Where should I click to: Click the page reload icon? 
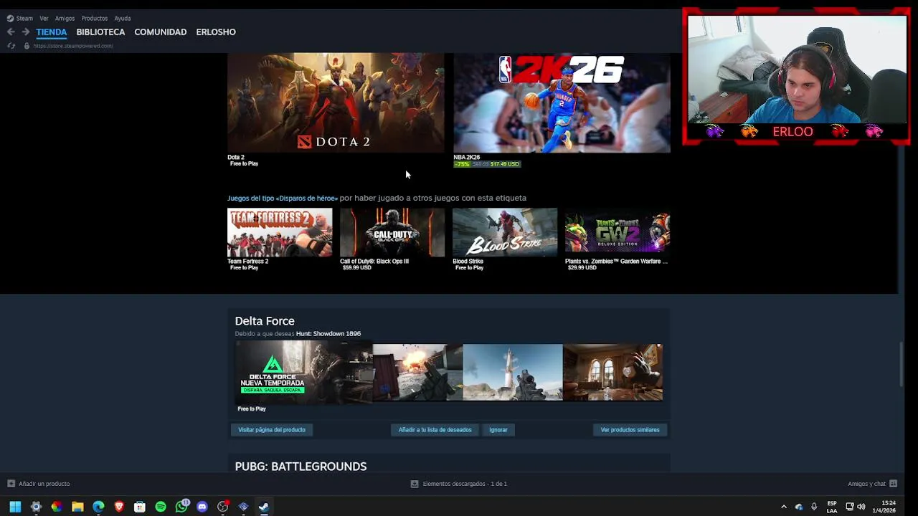11,46
